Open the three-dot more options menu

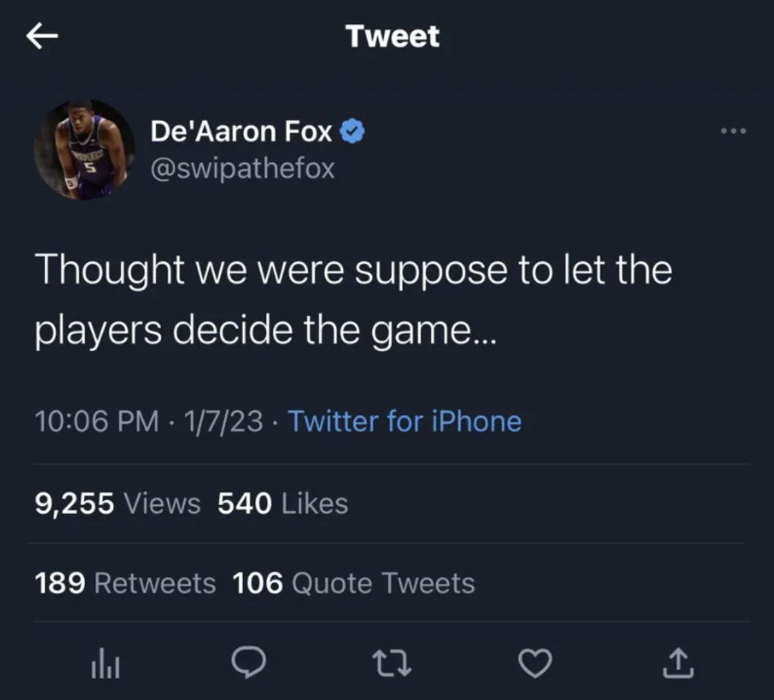[733, 130]
